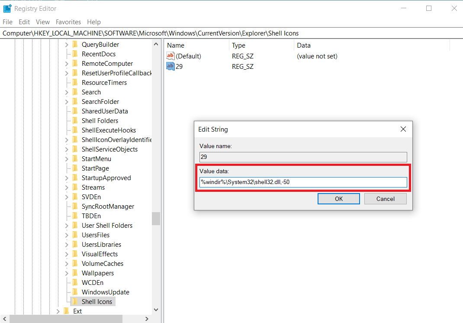463x323 pixels.
Task: Click the ResourceTimers folder icon
Action: (x=75, y=82)
